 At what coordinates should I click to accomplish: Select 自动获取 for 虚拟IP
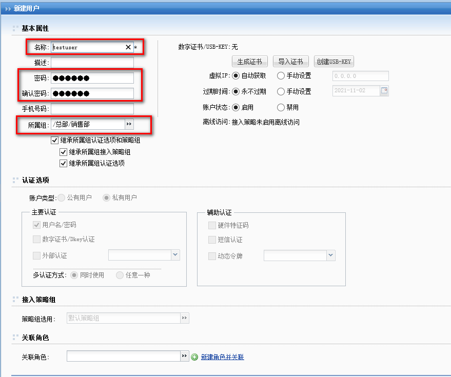236,75
